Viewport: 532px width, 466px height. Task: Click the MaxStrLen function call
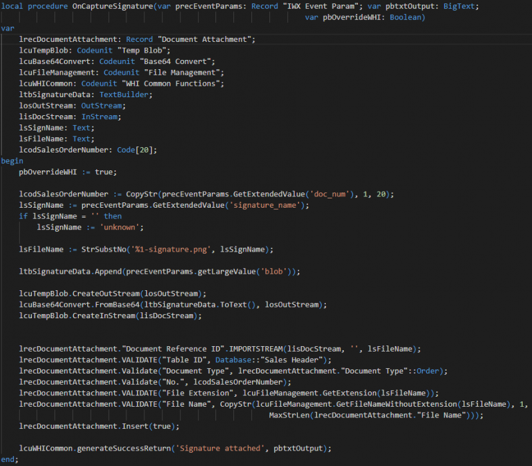point(289,415)
